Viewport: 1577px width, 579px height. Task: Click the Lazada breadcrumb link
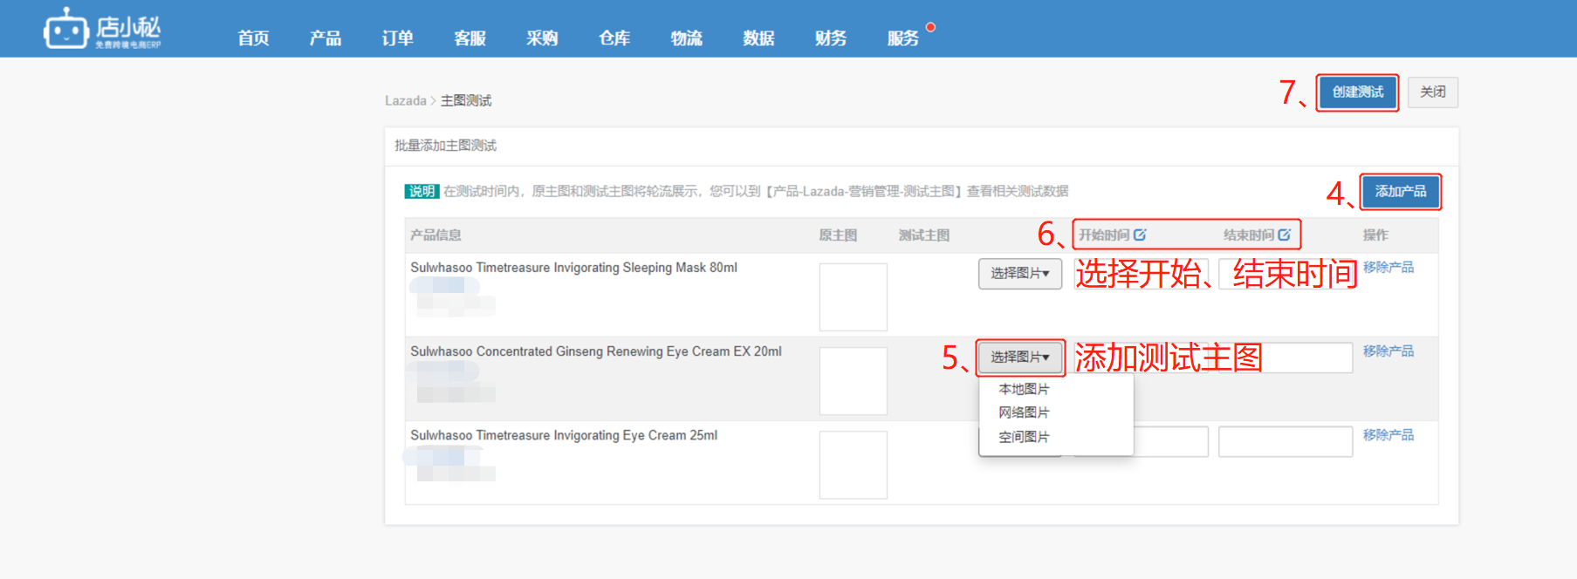point(406,101)
